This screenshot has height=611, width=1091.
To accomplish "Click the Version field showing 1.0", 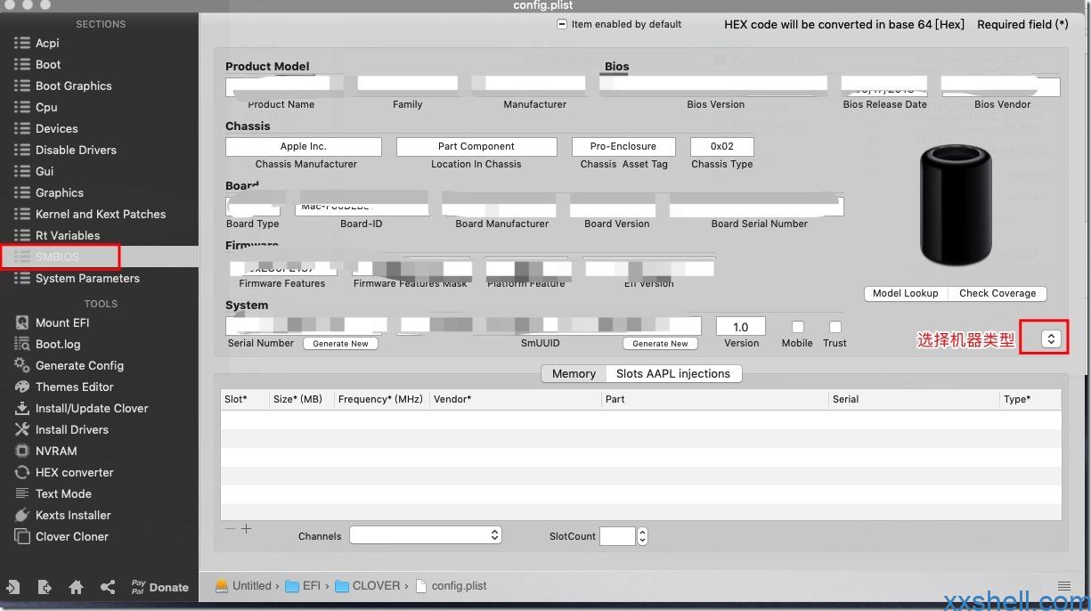I will (x=741, y=327).
